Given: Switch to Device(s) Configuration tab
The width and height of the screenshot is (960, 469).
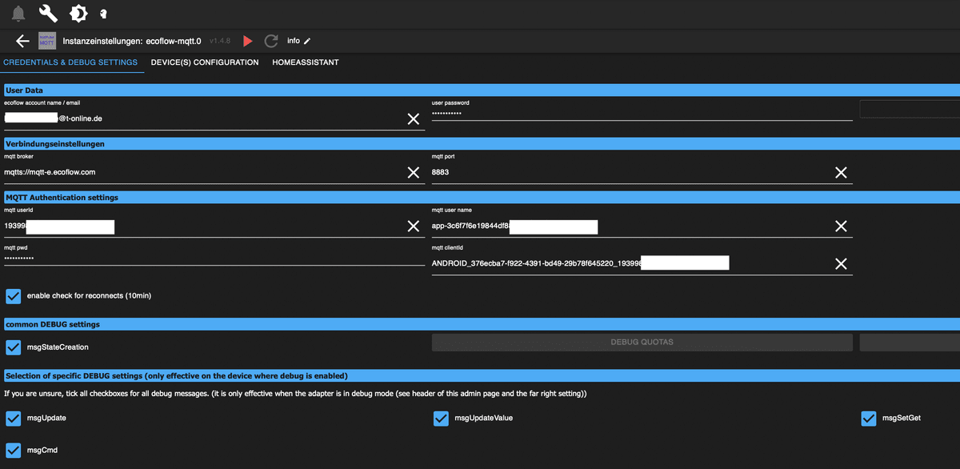Looking at the screenshot, I should tap(205, 62).
